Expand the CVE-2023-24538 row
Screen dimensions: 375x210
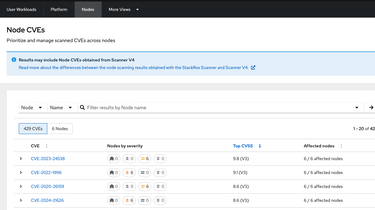coord(21,159)
